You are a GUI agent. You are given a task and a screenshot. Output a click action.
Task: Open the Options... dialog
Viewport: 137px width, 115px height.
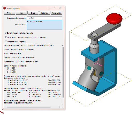(x=45, y=13)
